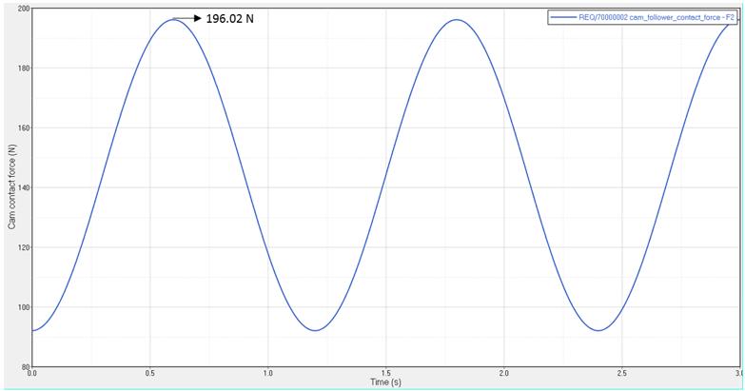Viewport: 745px width, 391px height.
Task: Click the 1.0 tick label on time axis
Action: [x=268, y=373]
